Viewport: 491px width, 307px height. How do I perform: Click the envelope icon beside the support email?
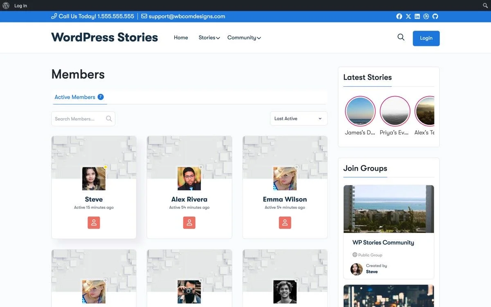tap(144, 16)
